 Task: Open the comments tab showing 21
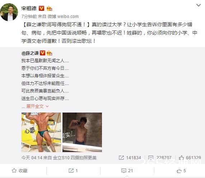[127, 171]
